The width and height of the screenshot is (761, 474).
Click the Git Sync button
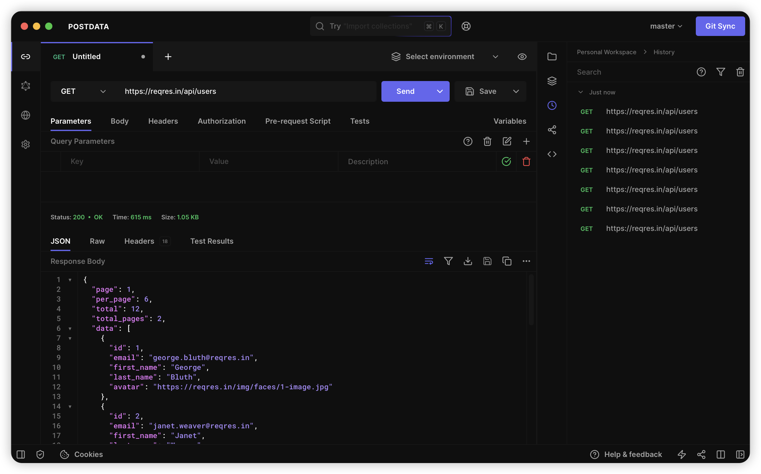[720, 26]
